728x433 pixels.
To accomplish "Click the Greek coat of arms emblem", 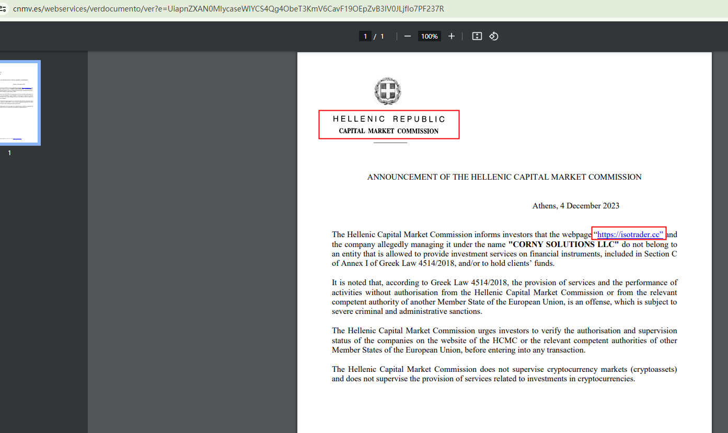I will [x=387, y=91].
